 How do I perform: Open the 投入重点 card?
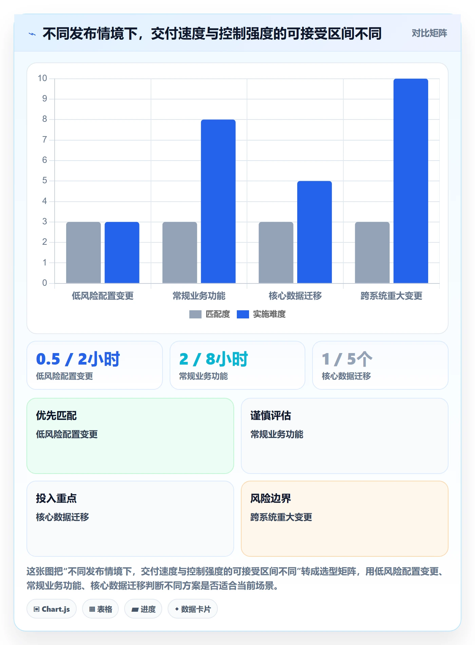pos(130,519)
